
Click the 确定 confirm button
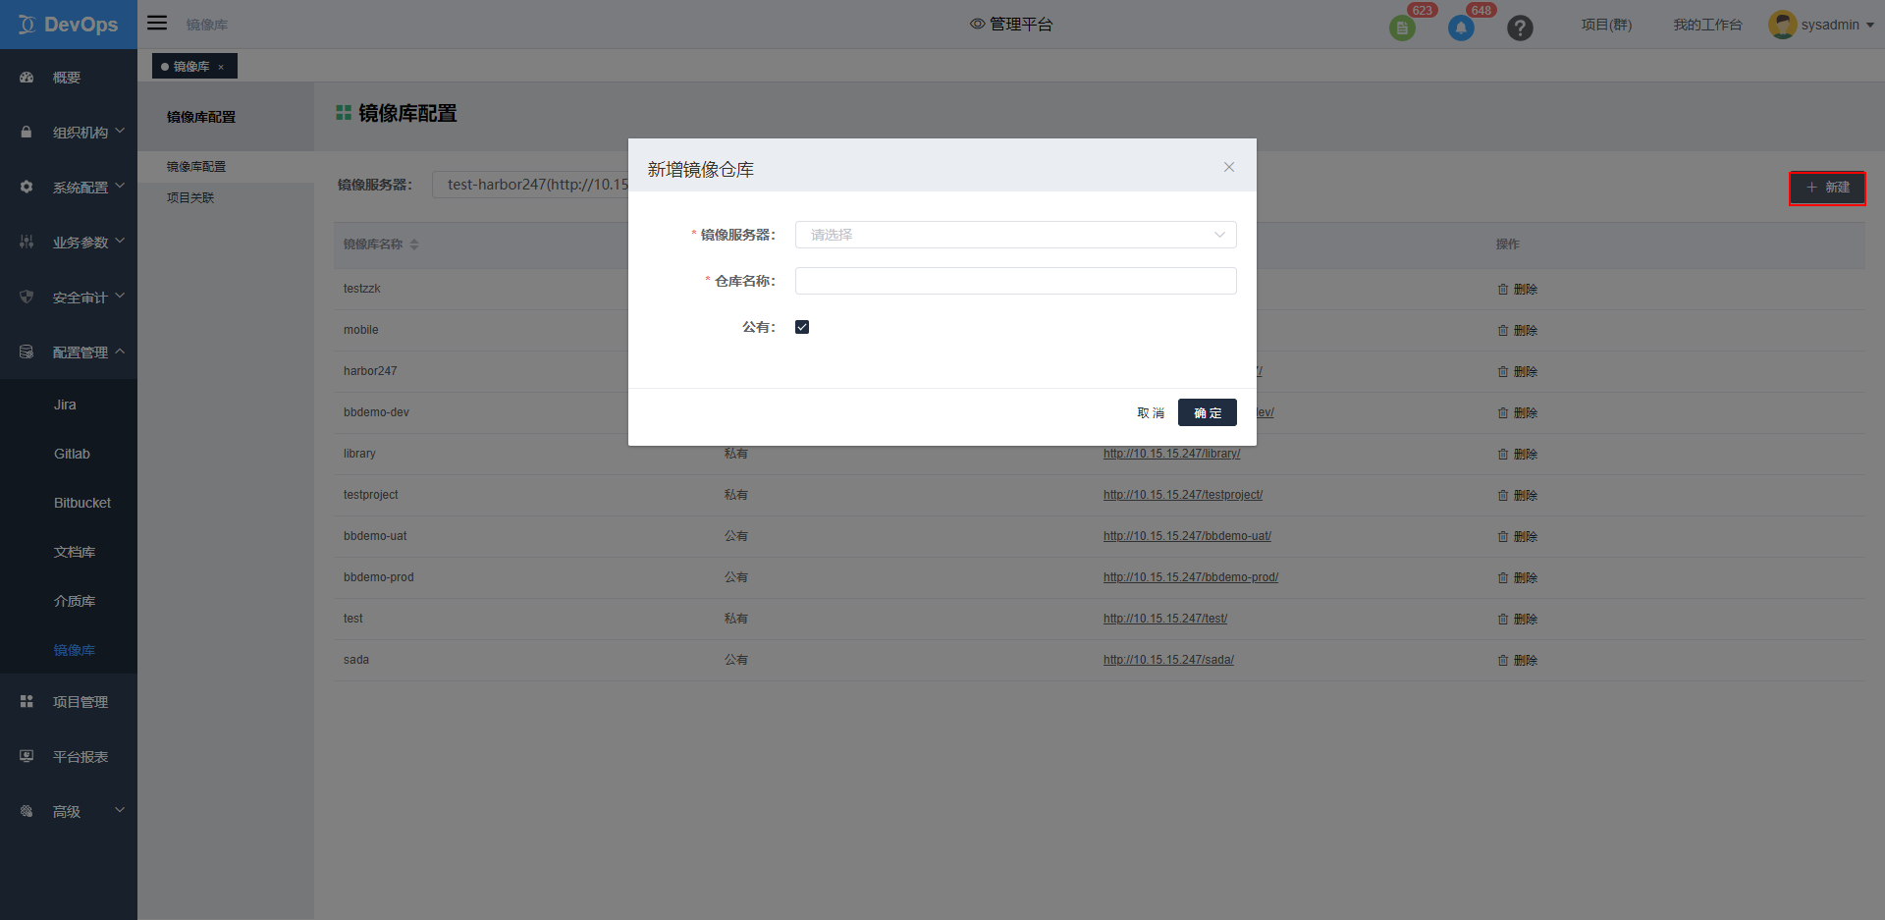pyautogui.click(x=1208, y=412)
